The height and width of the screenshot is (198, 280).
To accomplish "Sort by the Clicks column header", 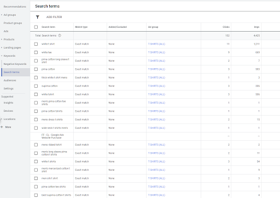I will click(x=226, y=27).
